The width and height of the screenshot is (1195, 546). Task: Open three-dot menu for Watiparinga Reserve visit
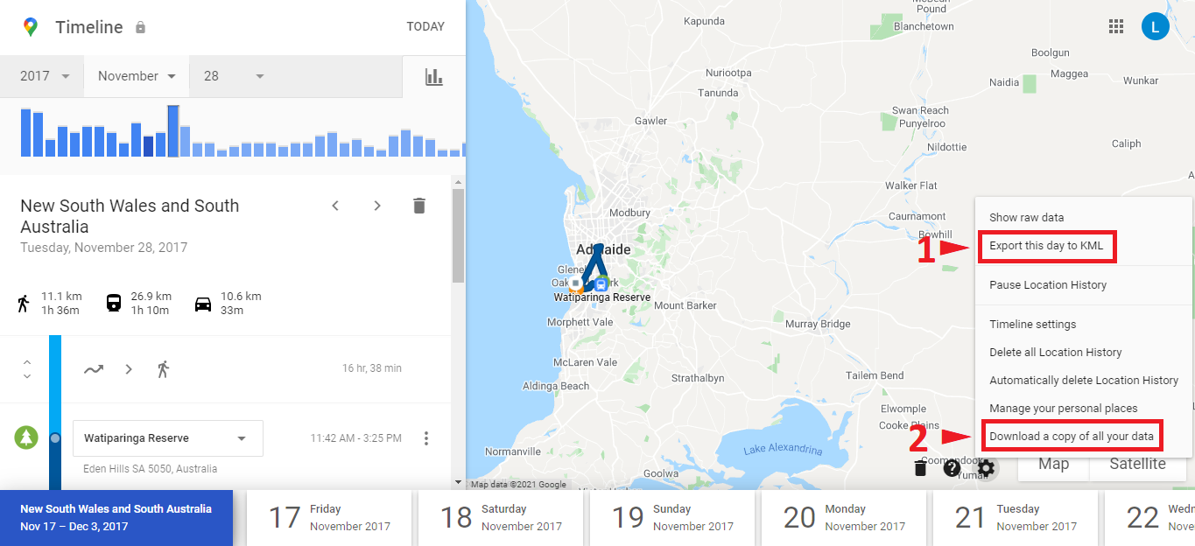click(x=426, y=438)
